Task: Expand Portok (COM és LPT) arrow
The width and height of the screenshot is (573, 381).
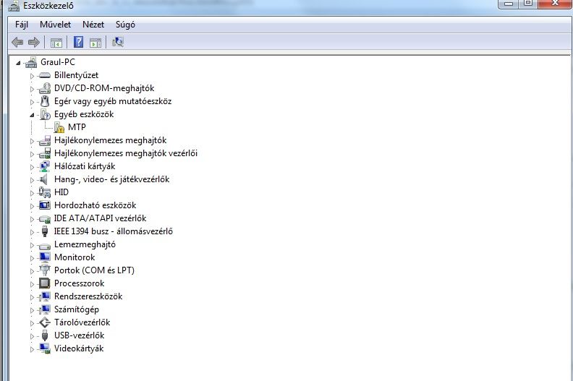Action: click(x=32, y=271)
